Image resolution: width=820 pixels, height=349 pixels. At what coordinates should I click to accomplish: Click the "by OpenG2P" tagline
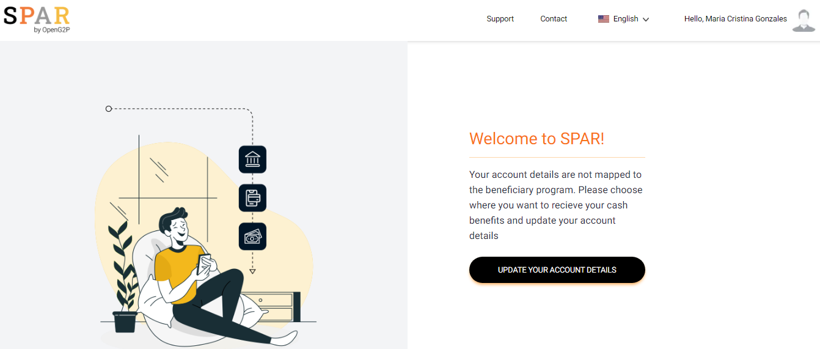click(52, 29)
